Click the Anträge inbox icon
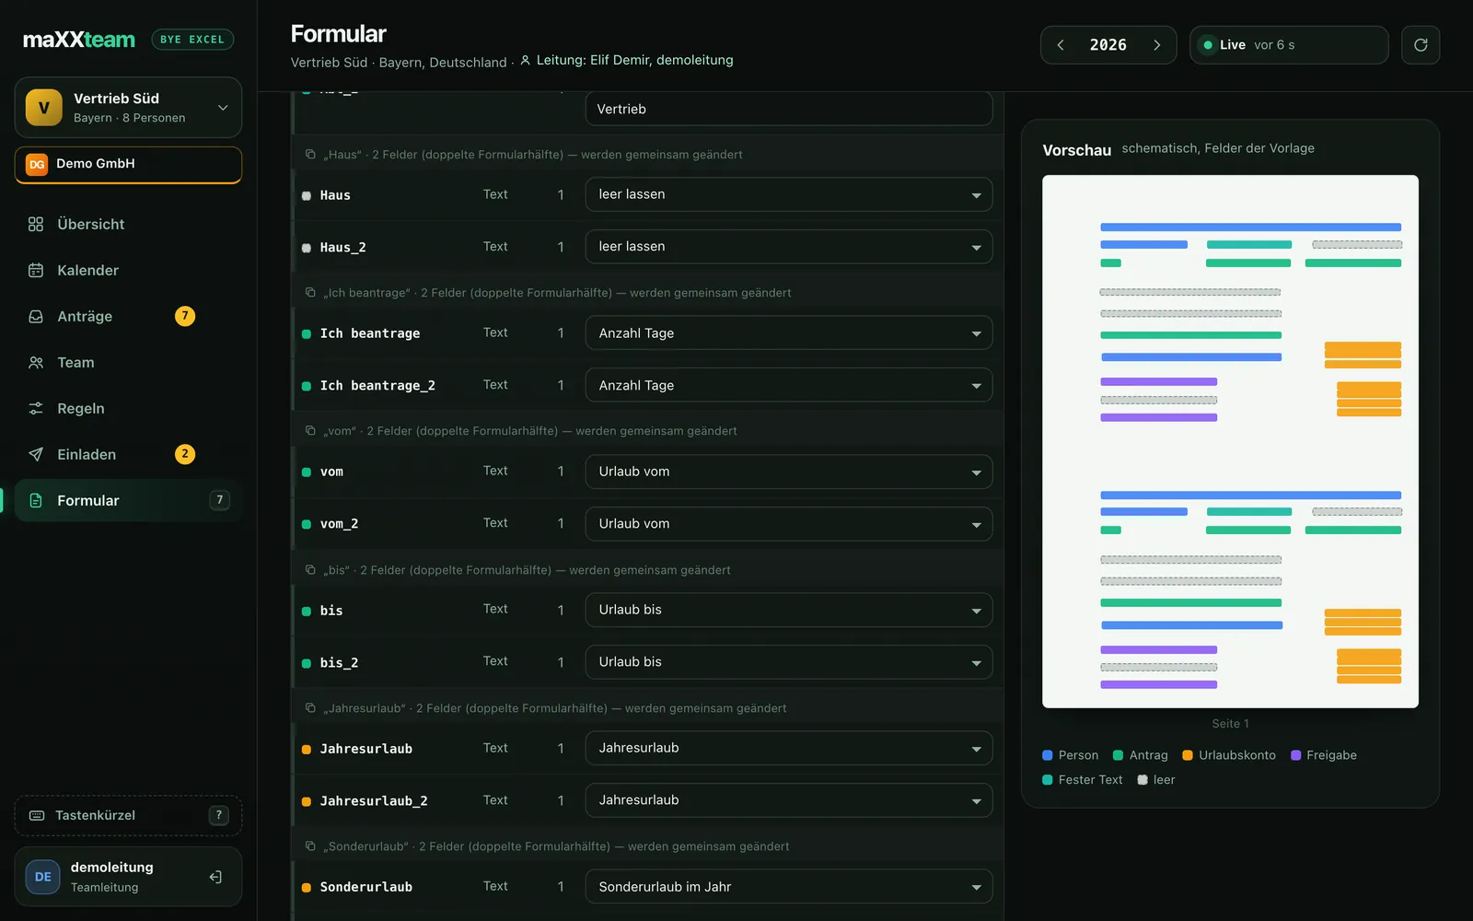Viewport: 1473px width, 921px height. (36, 316)
